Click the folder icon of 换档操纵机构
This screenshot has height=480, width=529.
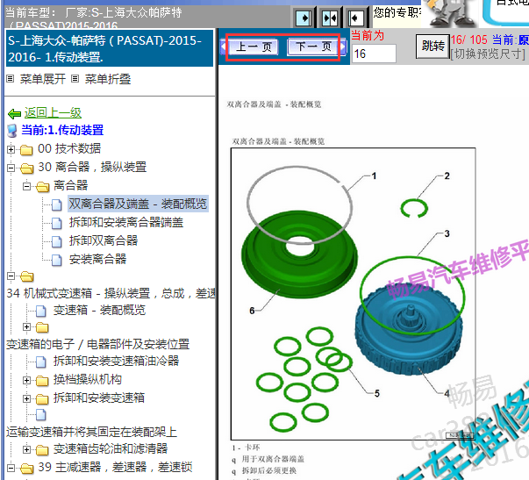tap(42, 381)
